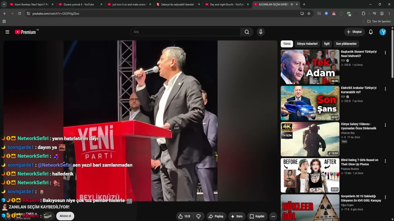Screen dimensions: 394x221
Task: Select the Son yüklenenler filter chip
Action: click(x=346, y=44)
